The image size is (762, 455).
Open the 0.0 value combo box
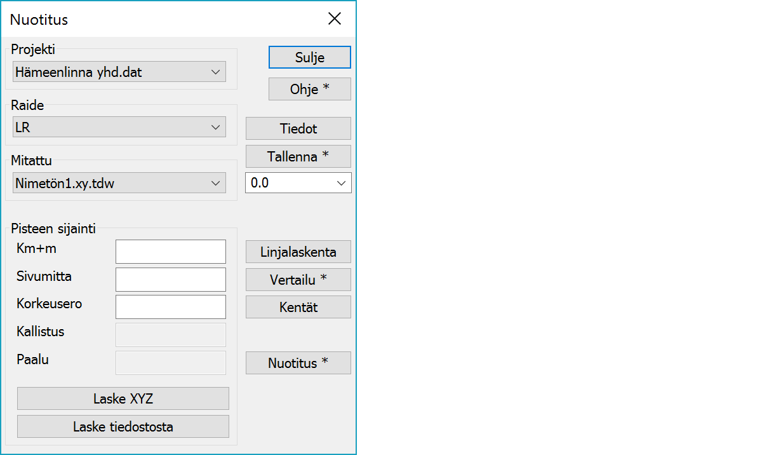point(298,183)
